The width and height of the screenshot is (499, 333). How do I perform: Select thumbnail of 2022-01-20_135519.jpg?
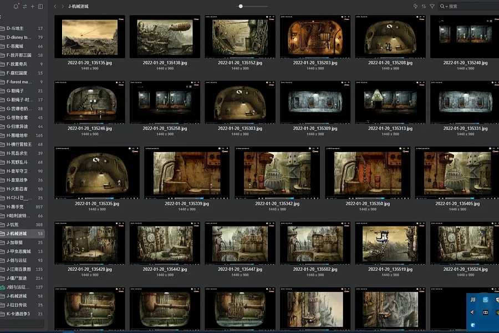click(x=390, y=243)
